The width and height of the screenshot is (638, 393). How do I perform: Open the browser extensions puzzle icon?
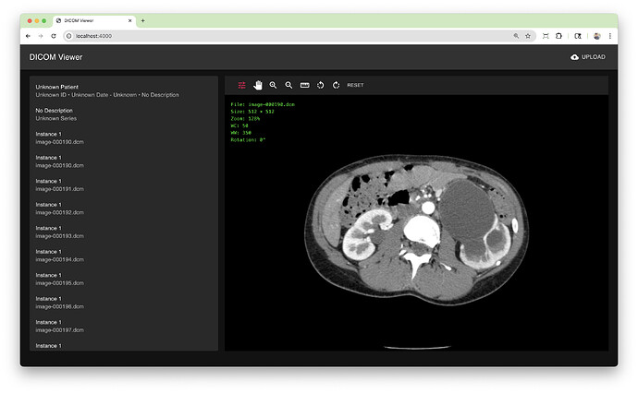tap(558, 36)
